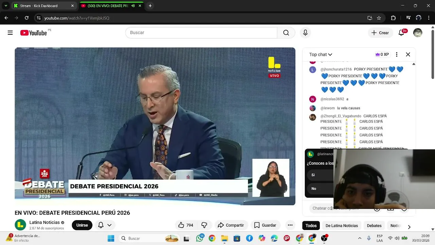View site information icon in address bar
Viewport: 435px width, 245px height.
pos(39,18)
